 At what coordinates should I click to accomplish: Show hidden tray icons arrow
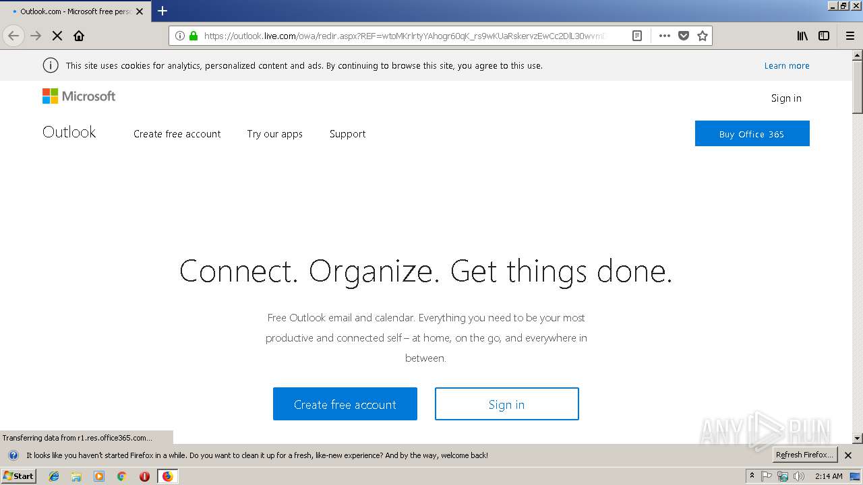[752, 476]
